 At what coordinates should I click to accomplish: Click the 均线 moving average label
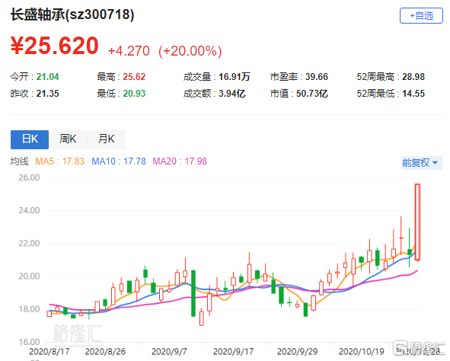coord(20,161)
